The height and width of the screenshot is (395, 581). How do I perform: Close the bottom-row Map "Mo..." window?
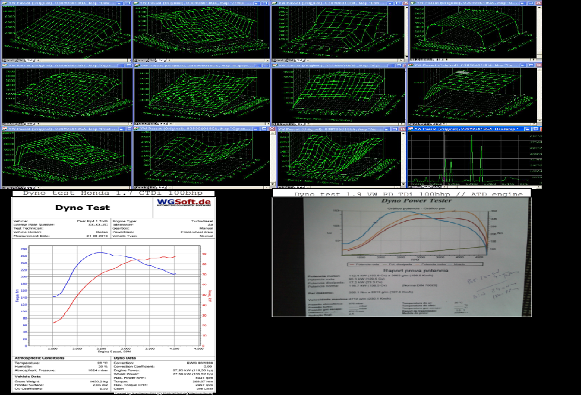click(x=402, y=129)
